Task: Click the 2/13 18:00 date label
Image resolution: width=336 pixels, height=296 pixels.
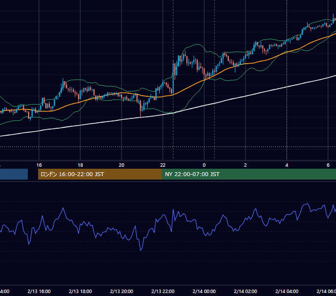Action: pyautogui.click(x=81, y=291)
